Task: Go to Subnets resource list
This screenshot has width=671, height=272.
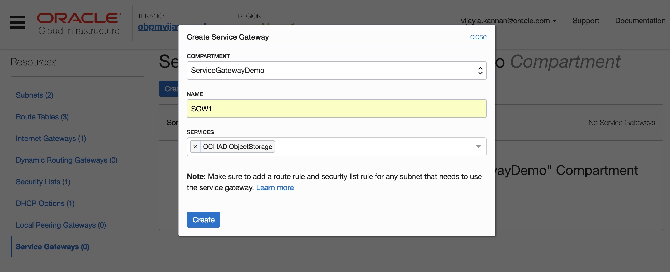Action: 34,95
